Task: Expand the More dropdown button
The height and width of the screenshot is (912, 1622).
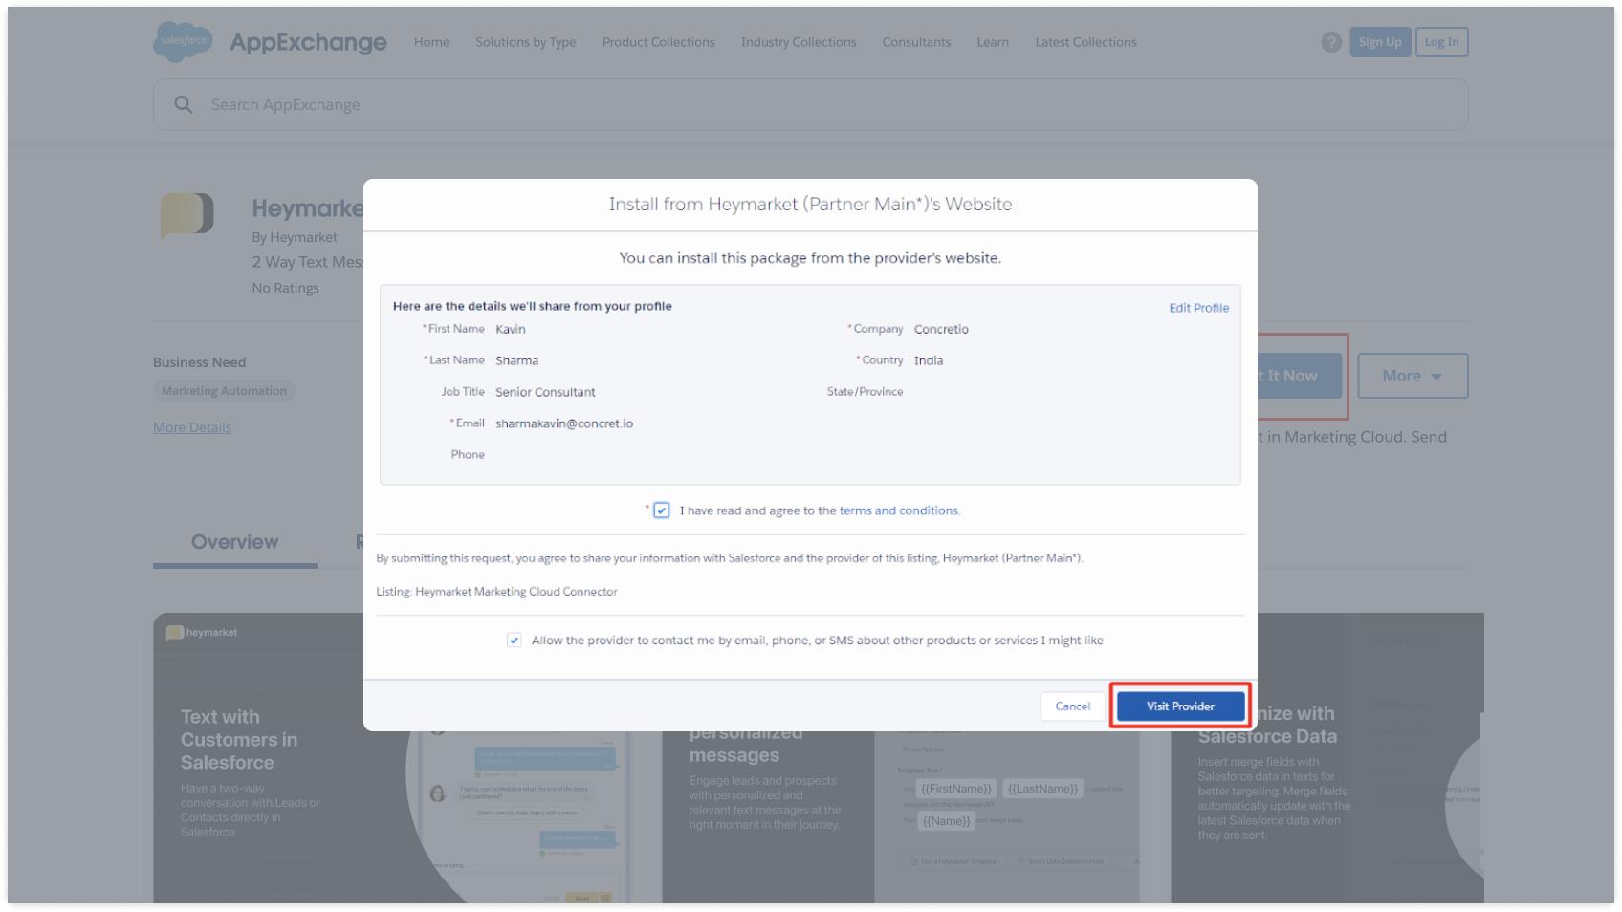Action: click(1413, 376)
